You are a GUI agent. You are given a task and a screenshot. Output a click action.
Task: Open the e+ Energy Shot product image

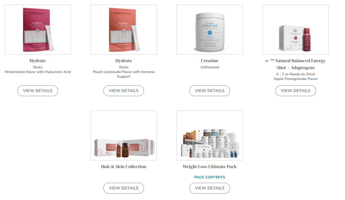[x=295, y=30]
